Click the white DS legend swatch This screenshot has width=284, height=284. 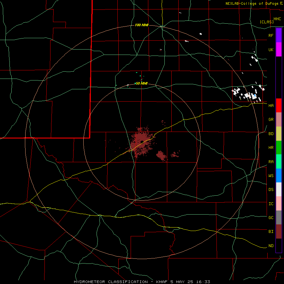coord(279,189)
